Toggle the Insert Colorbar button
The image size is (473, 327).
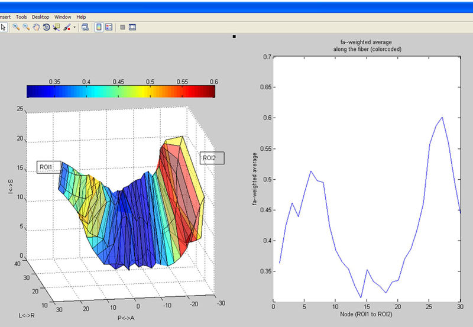(x=99, y=27)
